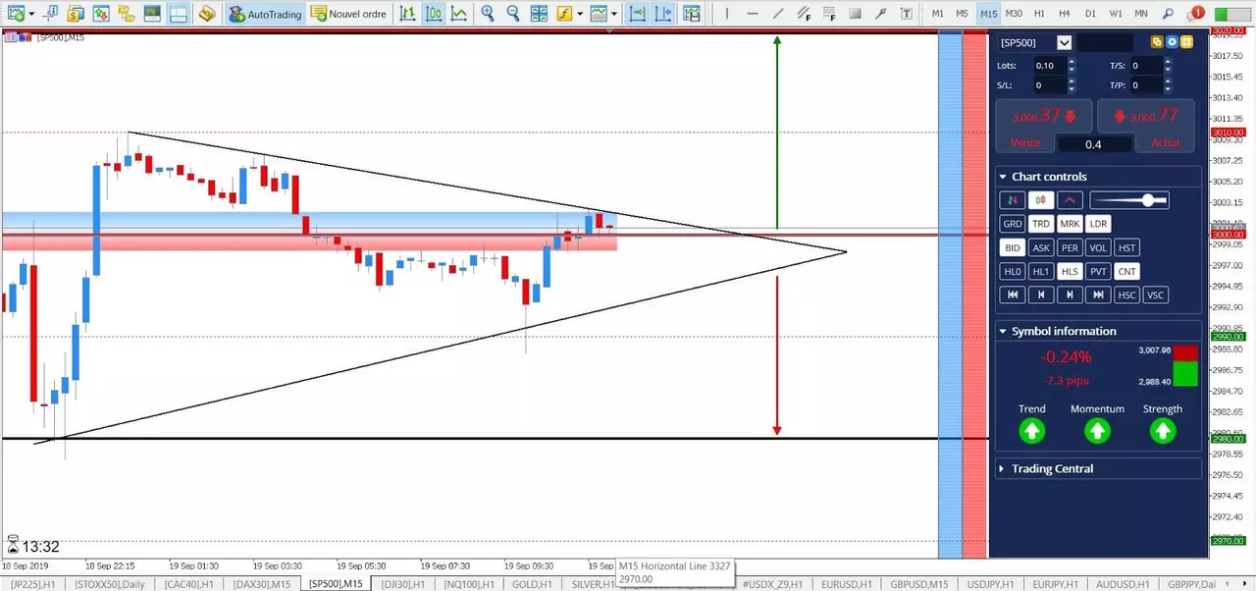Image resolution: width=1256 pixels, height=591 pixels.
Task: Open panel settings gear icon
Action: tap(1172, 42)
